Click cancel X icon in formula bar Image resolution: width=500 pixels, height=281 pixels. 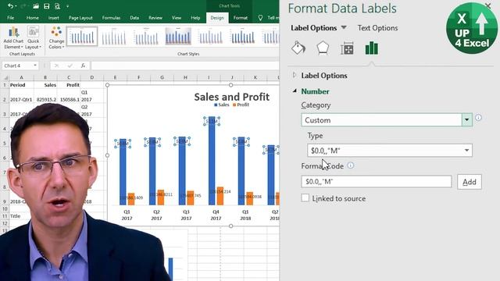tap(56, 66)
